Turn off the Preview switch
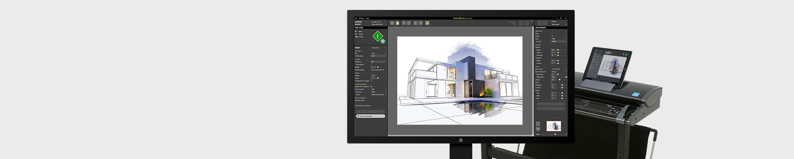Screen dimensions: 794x159 point(356,37)
